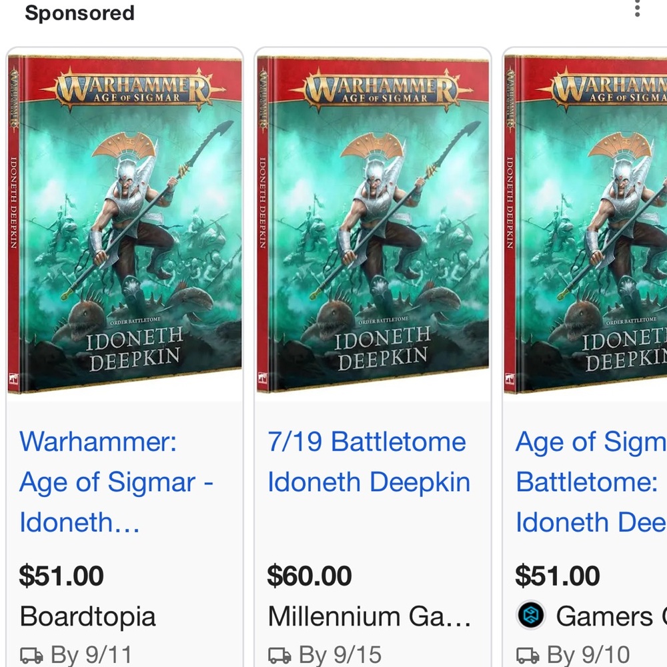Click the Gamers store logo icon
Viewport: 667px width, 667px height.
pos(531,616)
